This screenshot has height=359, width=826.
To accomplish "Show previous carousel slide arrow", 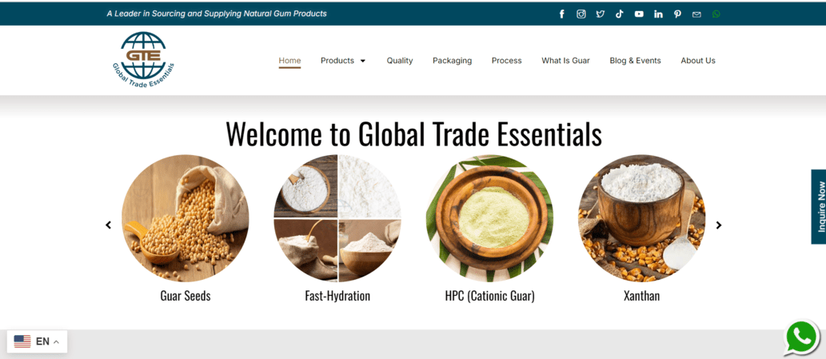I will tap(109, 225).
